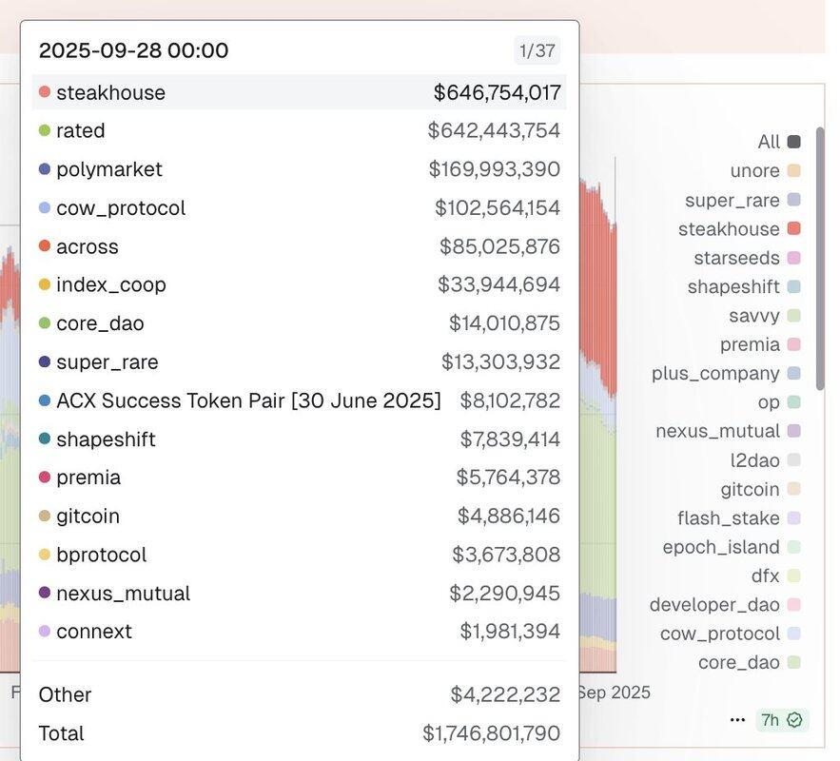Click the super_rare tooltip row

pyautogui.click(x=300, y=362)
